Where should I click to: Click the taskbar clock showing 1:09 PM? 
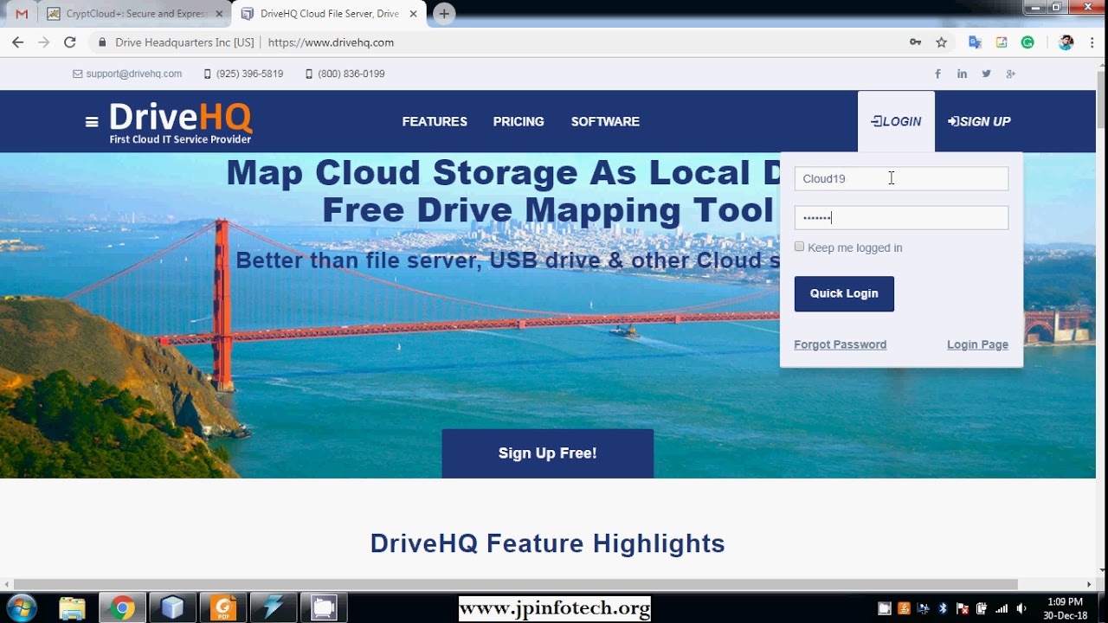(x=1065, y=608)
